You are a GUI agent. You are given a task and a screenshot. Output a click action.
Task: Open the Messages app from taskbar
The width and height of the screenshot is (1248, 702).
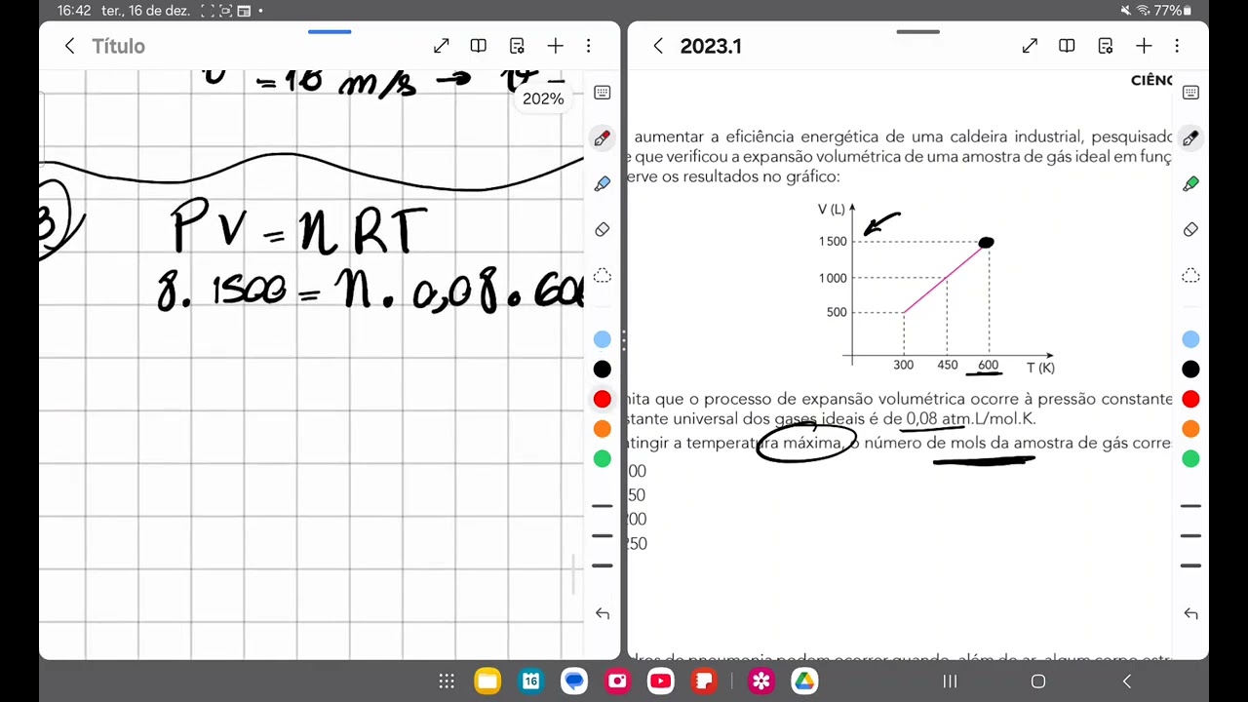(x=574, y=682)
